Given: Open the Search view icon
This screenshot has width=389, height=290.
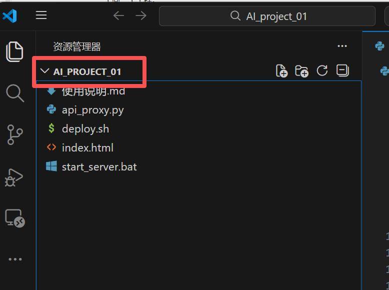Looking at the screenshot, I should click(x=14, y=93).
